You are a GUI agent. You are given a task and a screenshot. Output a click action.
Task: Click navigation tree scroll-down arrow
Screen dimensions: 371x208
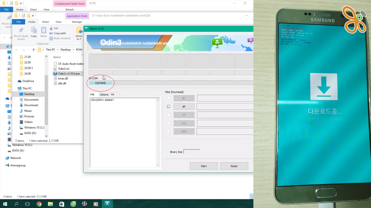coord(46,136)
